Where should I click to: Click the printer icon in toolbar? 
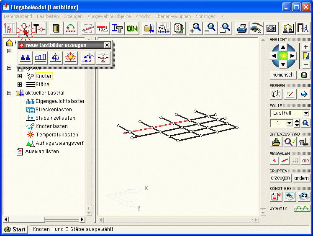(x=242, y=28)
